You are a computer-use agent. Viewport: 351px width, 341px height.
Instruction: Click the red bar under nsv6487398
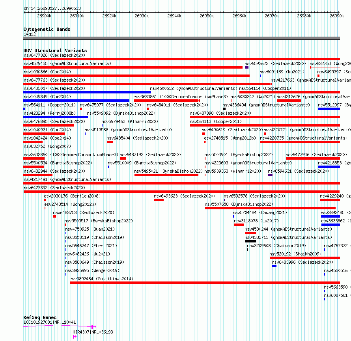pos(265,117)
